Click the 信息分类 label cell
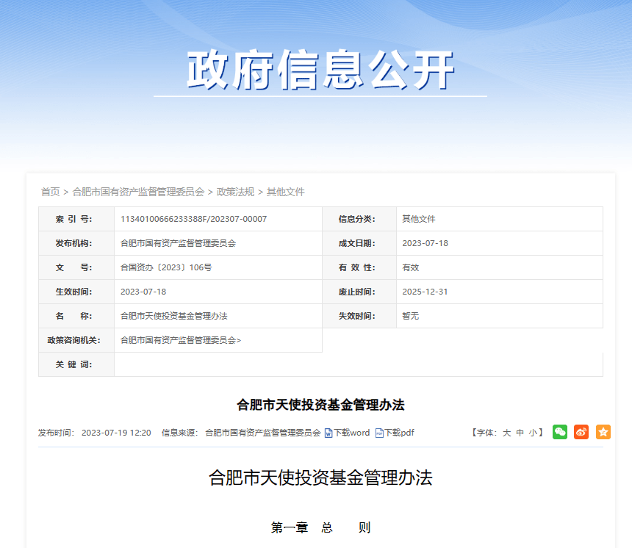The width and height of the screenshot is (632, 548). (359, 219)
